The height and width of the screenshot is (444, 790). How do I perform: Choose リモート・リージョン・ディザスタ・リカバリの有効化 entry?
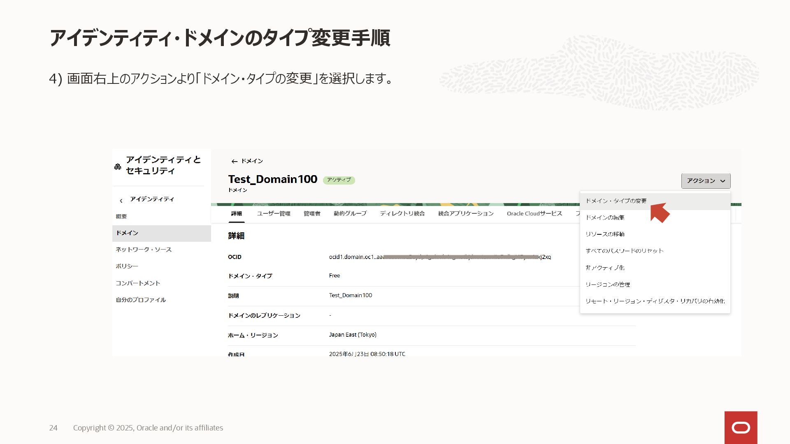click(655, 301)
